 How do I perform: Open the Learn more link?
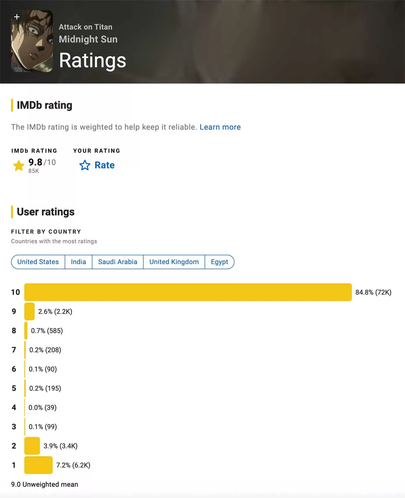[x=220, y=127]
